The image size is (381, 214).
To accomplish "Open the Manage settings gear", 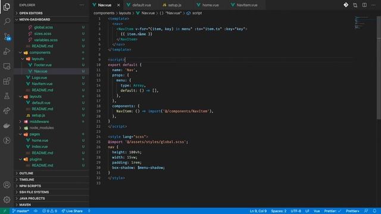I will pyautogui.click(x=7, y=200).
